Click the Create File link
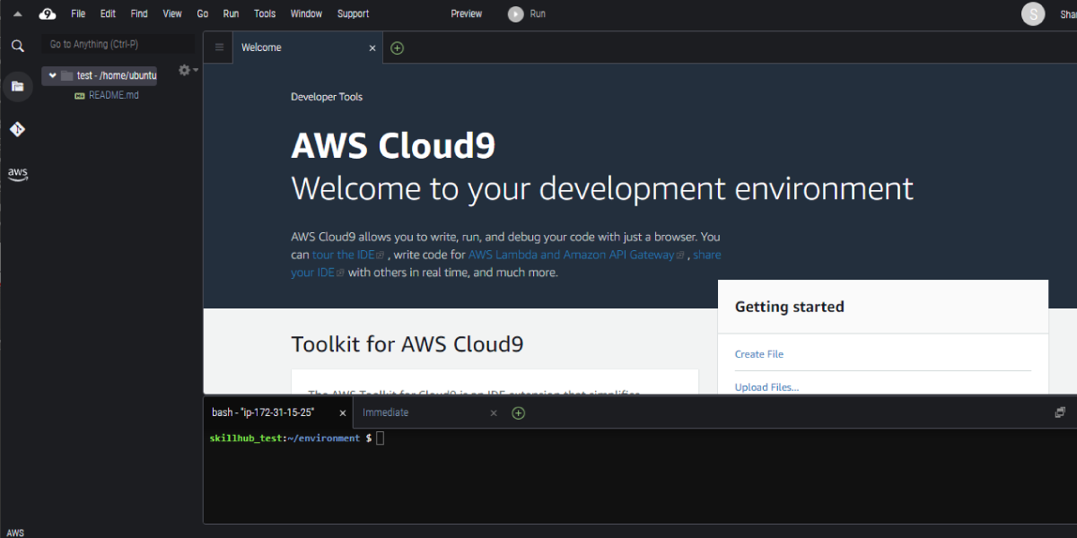 click(759, 354)
